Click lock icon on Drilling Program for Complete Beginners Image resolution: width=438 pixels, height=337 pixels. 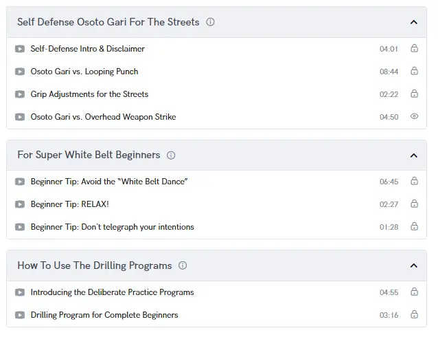414,315
